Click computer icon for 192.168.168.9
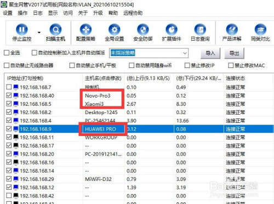 click(x=16, y=129)
